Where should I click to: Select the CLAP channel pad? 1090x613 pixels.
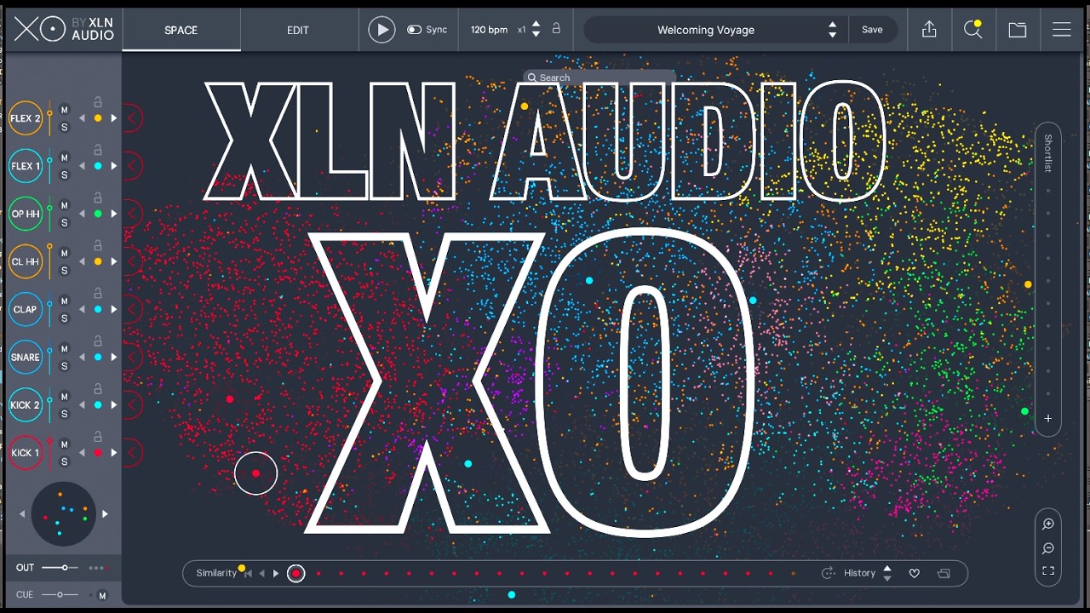tap(26, 309)
